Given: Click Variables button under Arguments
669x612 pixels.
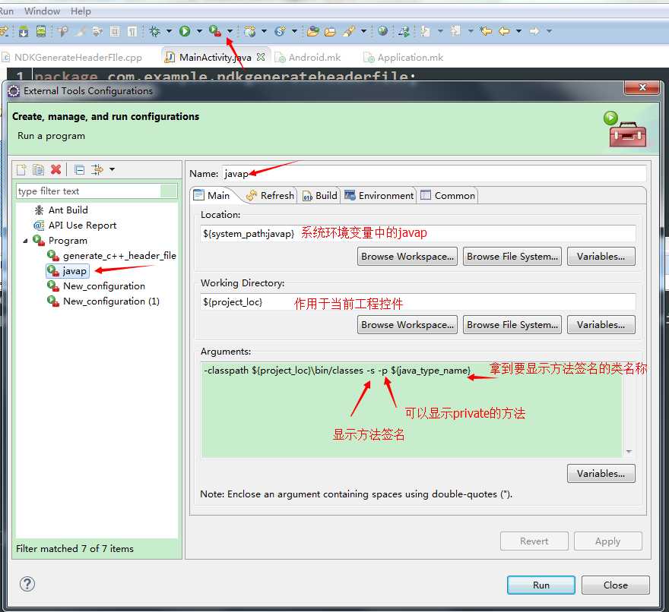Looking at the screenshot, I should coord(601,474).
